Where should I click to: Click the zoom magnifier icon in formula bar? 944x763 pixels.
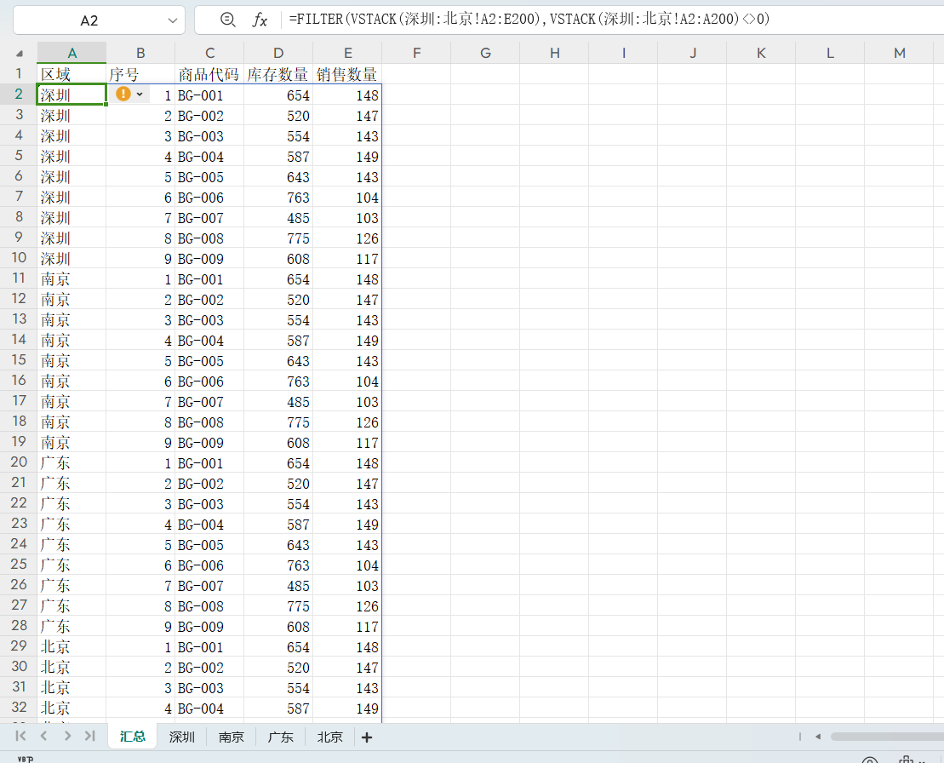pos(227,20)
